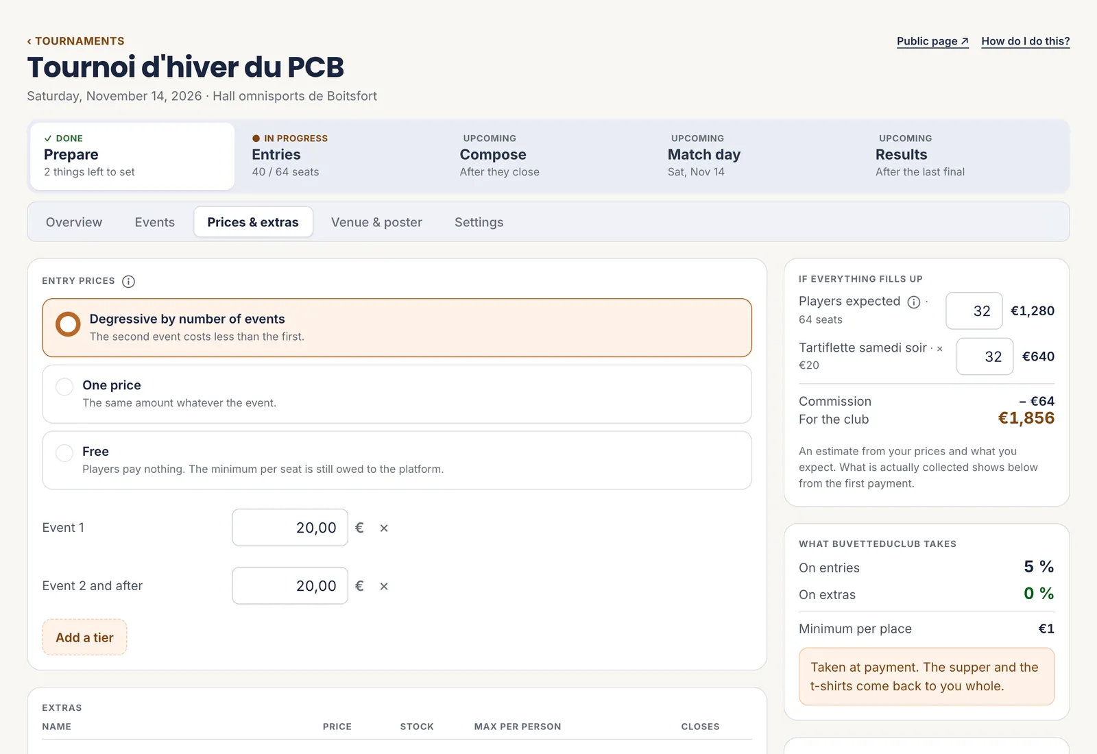Viewport: 1097px width, 754px height.
Task: Click the MAX PER PERSON column header
Action: click(518, 727)
